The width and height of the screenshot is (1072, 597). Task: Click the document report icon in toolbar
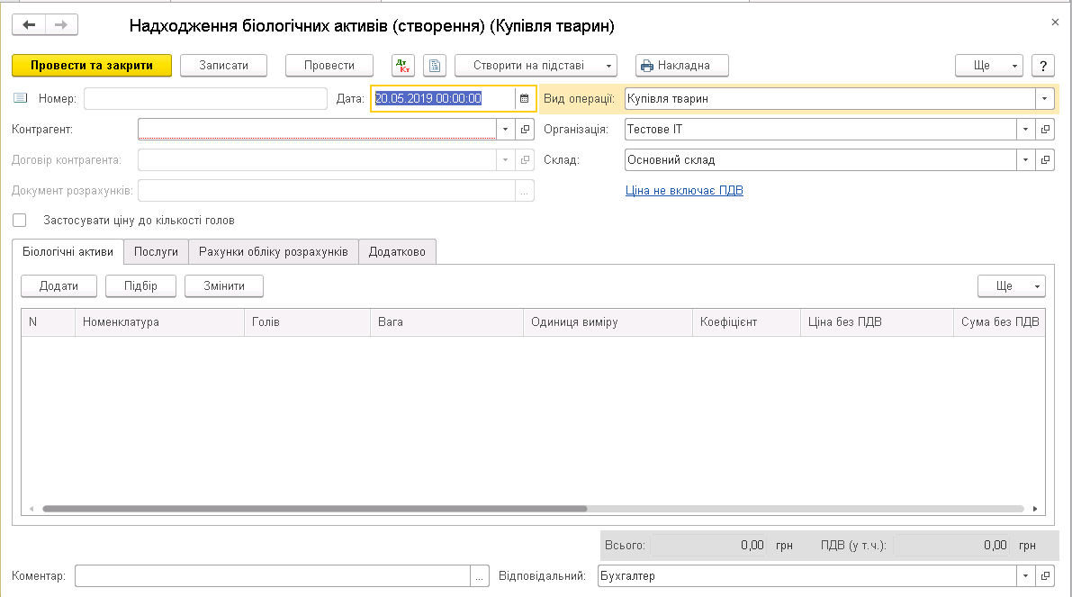(x=435, y=66)
